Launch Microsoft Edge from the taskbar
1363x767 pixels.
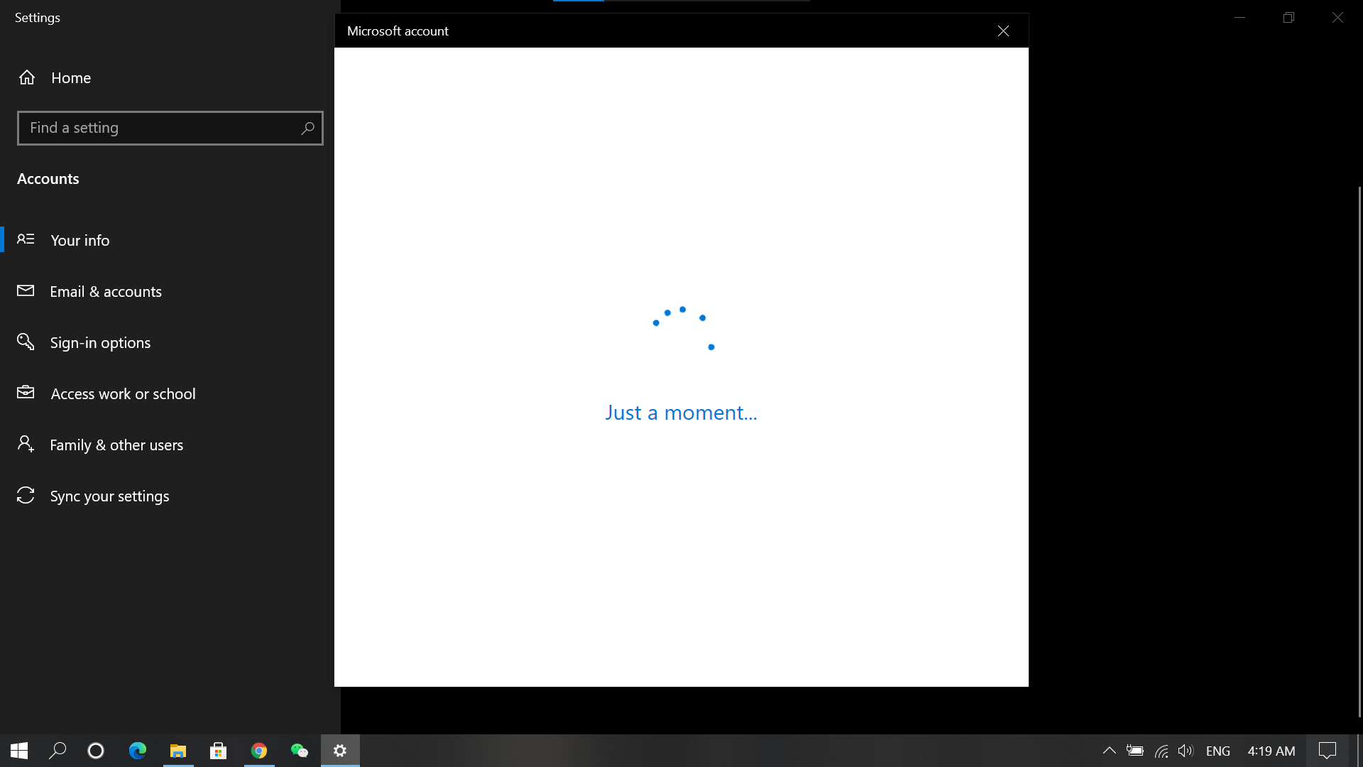tap(137, 751)
